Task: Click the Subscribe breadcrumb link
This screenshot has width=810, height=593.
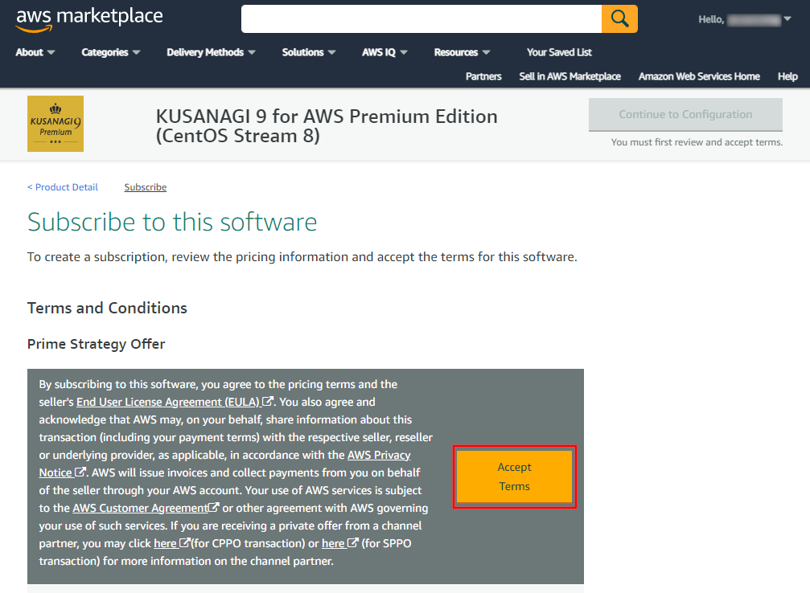Action: pyautogui.click(x=145, y=187)
